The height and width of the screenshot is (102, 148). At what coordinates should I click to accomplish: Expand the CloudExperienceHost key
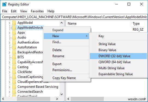(x=10, y=82)
